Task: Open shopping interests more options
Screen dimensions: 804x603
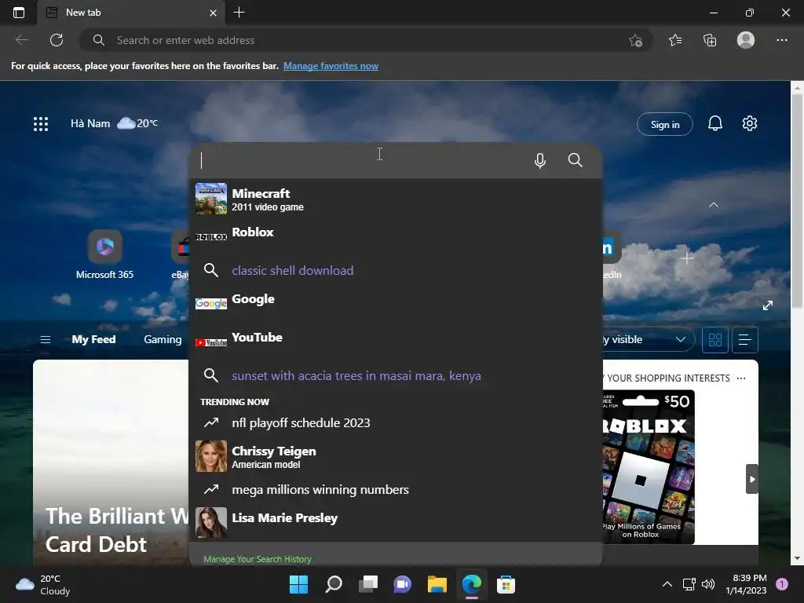Action: [741, 378]
